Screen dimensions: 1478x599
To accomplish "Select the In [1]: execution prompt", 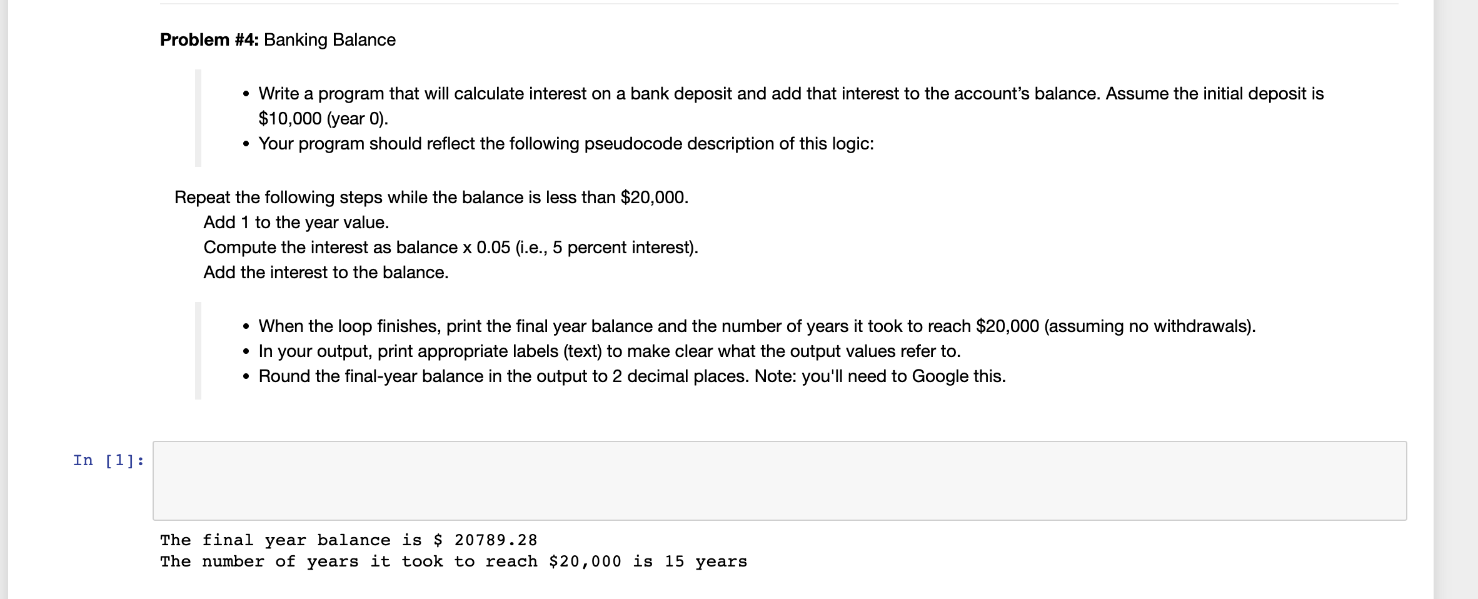I will coord(108,461).
